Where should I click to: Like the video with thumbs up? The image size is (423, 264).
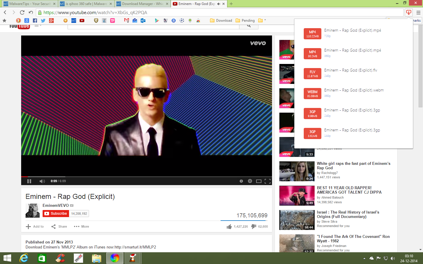point(229,226)
